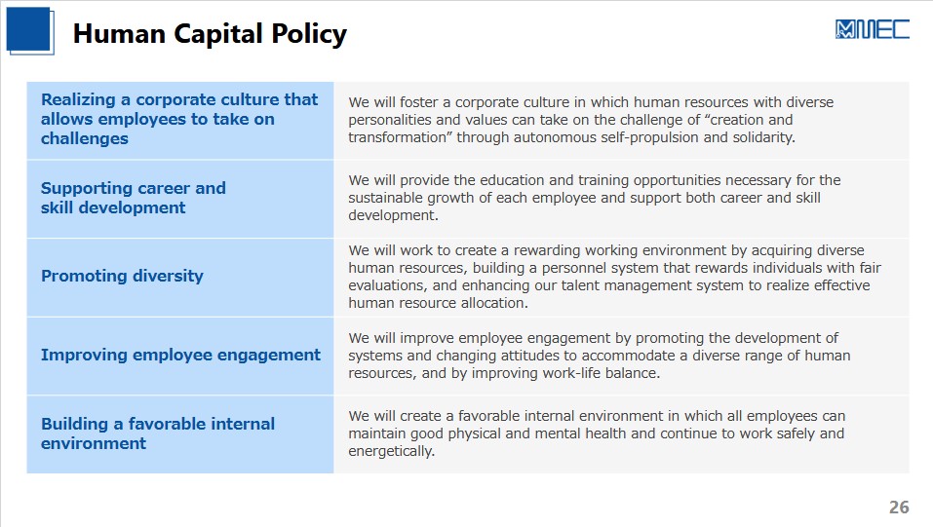This screenshot has height=527, width=933.
Task: Click the blue square title icon
Action: tap(30, 31)
